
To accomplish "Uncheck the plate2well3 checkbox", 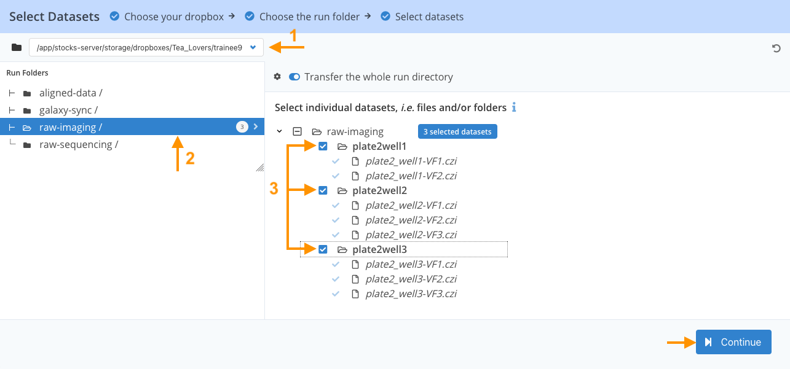I will tap(323, 249).
